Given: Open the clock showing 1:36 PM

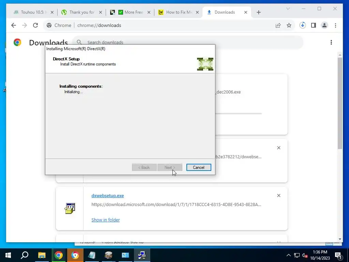Looking at the screenshot, I should (x=320, y=255).
